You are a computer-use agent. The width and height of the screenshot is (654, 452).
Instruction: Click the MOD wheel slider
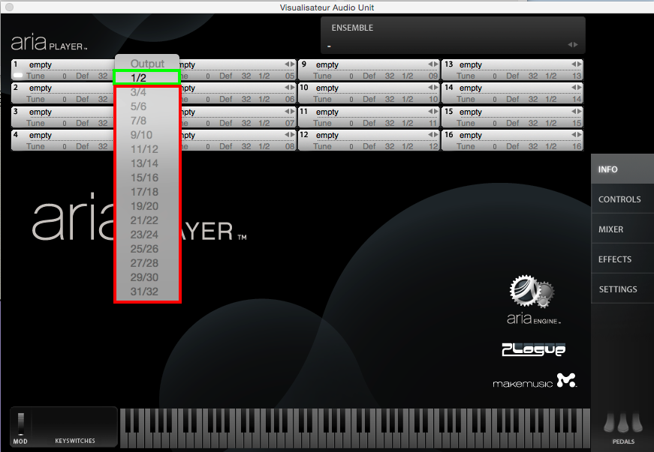coord(20,424)
